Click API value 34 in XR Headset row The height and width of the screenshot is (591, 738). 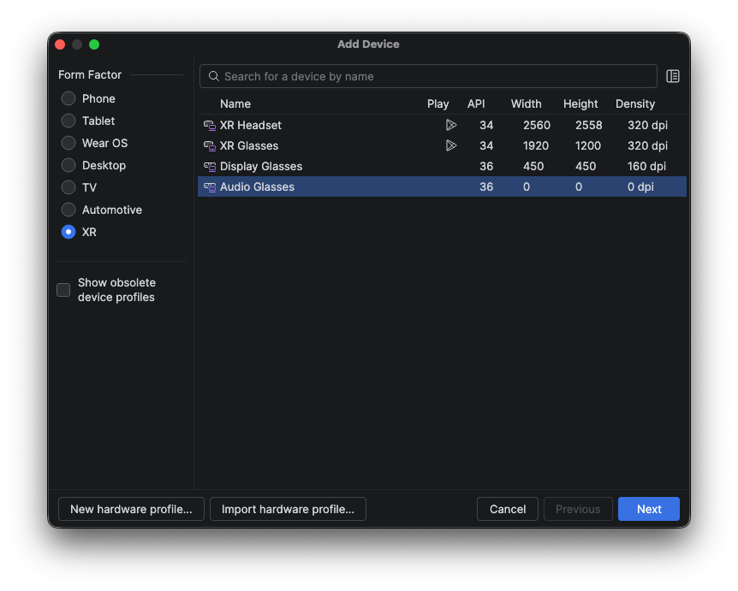coord(486,126)
